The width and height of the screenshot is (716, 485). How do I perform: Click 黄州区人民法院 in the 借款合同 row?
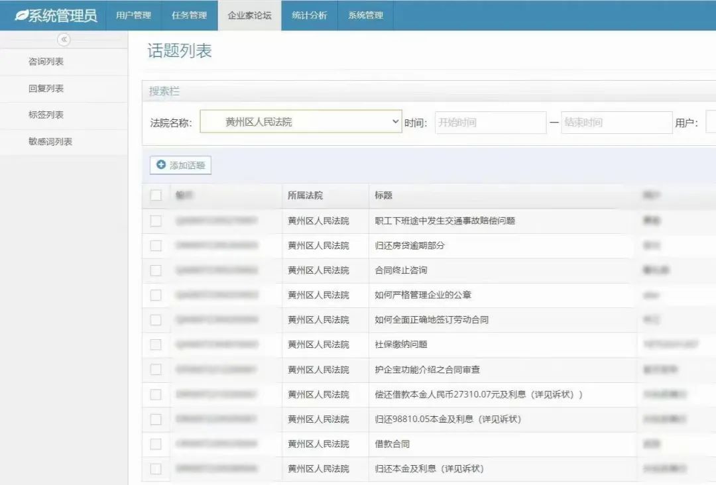coord(318,444)
